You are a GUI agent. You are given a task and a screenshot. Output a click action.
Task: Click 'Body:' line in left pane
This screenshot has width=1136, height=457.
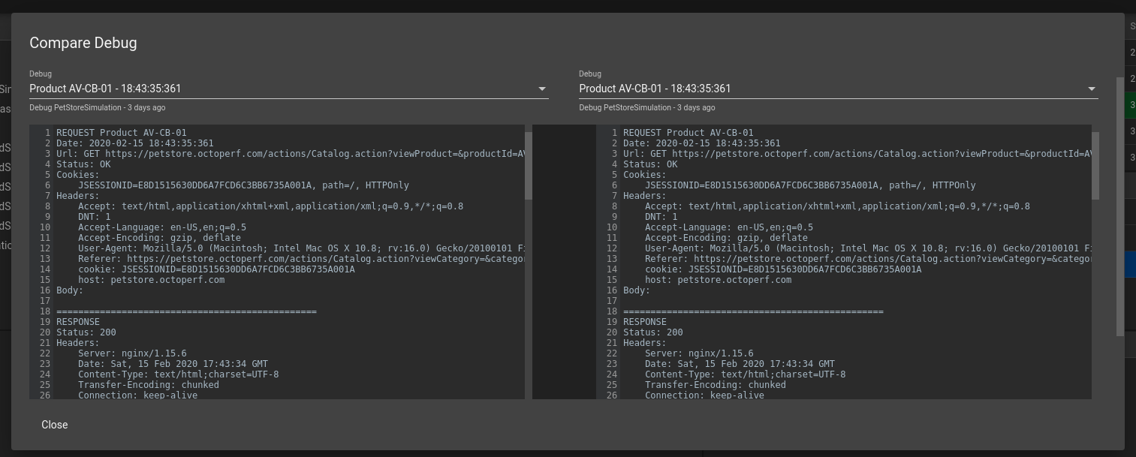coord(70,290)
